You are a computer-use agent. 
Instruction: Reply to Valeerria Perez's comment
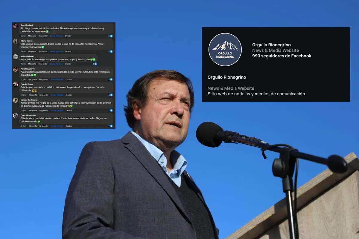43,64
